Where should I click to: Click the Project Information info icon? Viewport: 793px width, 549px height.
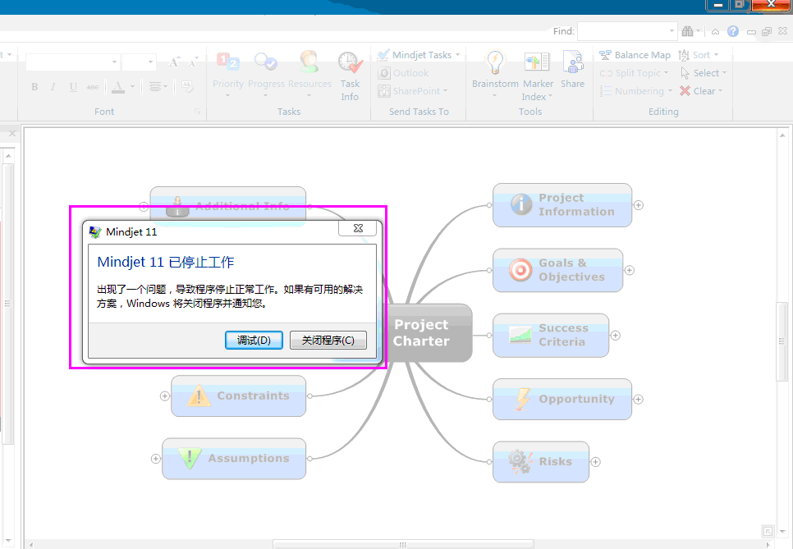tap(521, 204)
